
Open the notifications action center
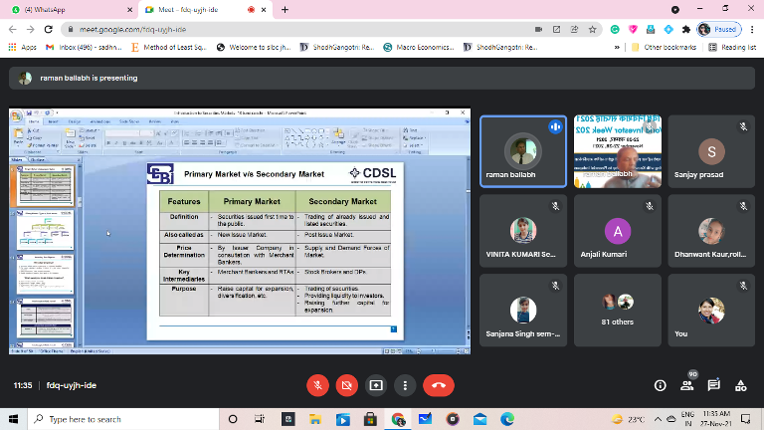[x=745, y=419]
